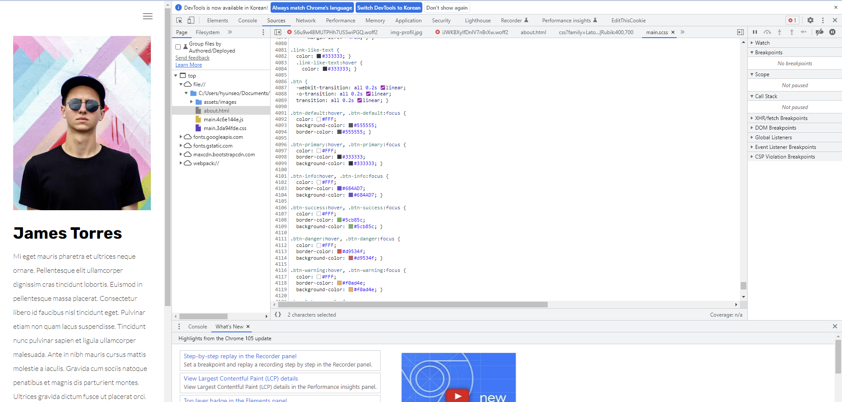Expand fonts.gstatic.com node
842x402 pixels.
pyautogui.click(x=181, y=145)
